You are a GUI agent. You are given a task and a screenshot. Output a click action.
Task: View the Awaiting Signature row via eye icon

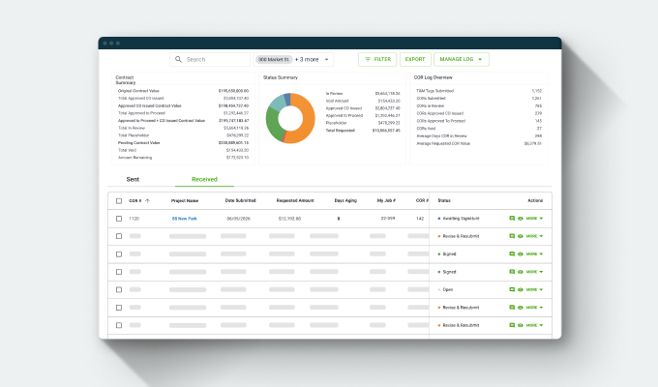click(521, 219)
